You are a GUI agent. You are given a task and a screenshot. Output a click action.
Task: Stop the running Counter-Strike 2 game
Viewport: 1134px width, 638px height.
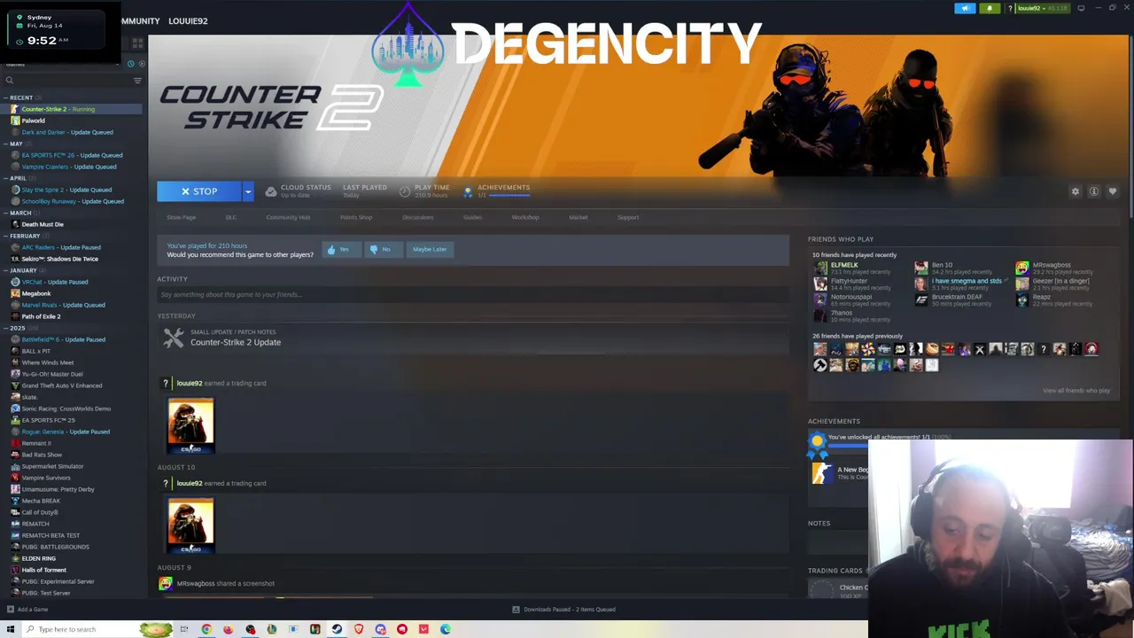click(199, 191)
